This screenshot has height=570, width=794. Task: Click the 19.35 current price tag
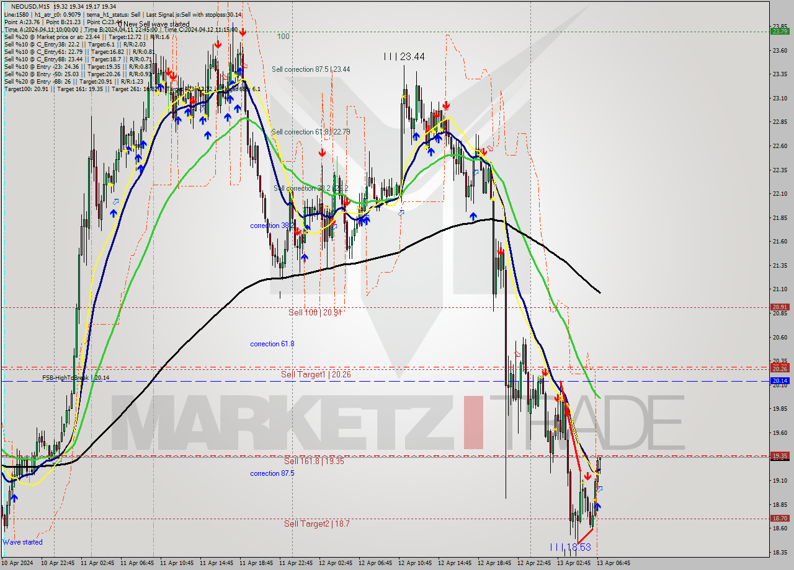point(780,456)
